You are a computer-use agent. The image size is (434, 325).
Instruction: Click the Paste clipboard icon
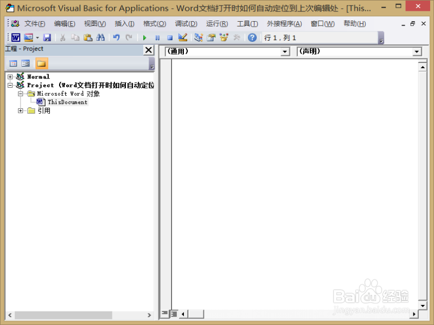tap(88, 37)
